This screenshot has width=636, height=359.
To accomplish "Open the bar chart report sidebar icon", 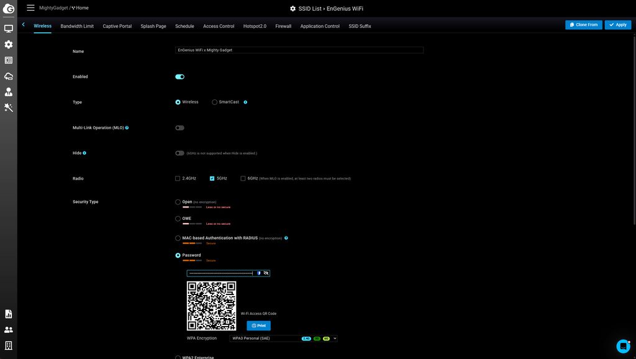I will point(9,314).
